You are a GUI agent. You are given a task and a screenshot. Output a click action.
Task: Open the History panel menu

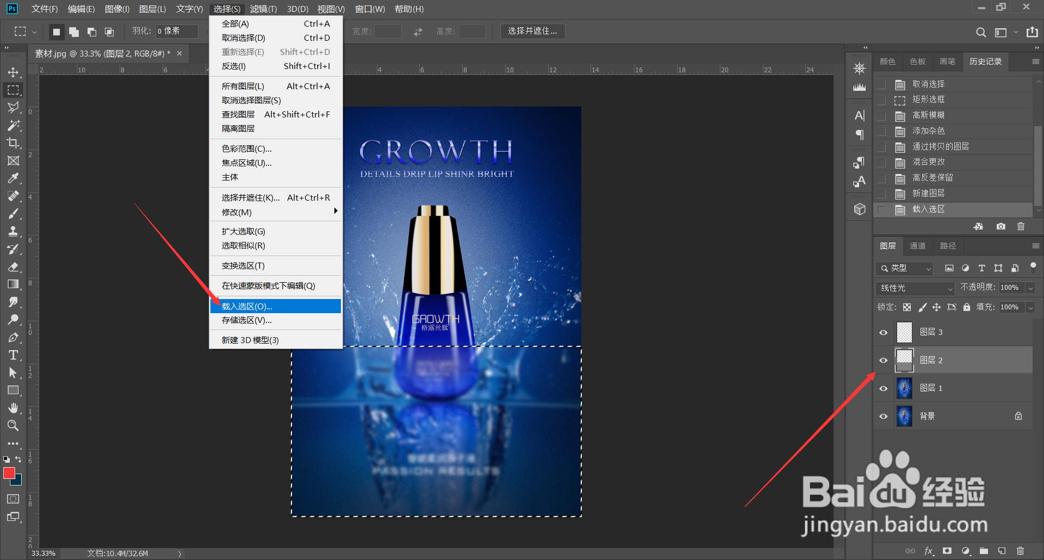pyautogui.click(x=1035, y=61)
